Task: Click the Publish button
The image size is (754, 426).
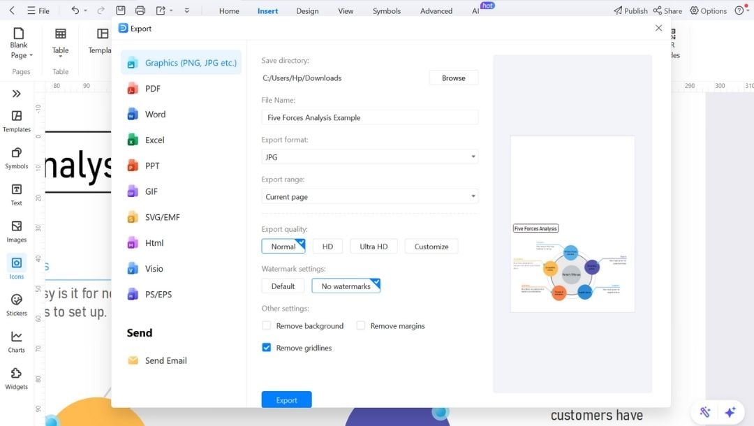Action: click(x=630, y=10)
